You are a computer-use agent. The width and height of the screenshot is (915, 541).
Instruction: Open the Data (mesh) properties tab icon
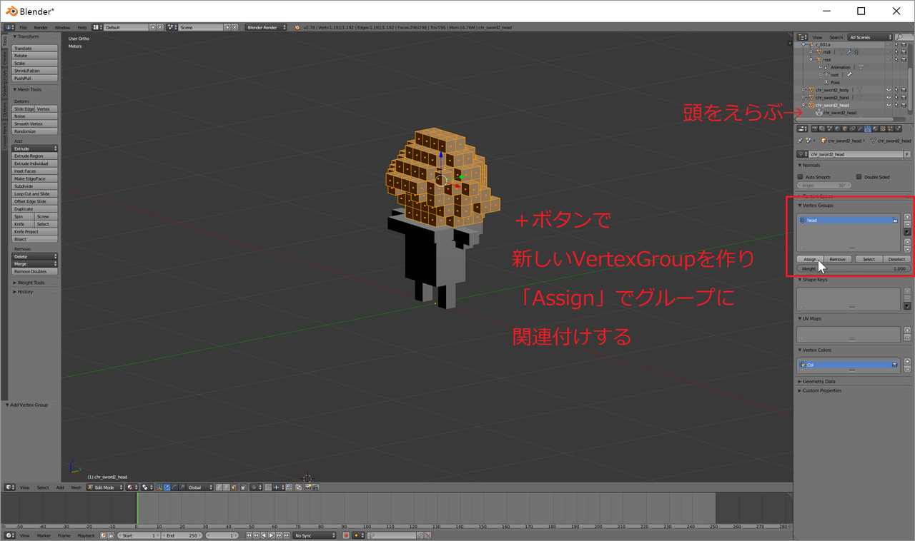867,129
